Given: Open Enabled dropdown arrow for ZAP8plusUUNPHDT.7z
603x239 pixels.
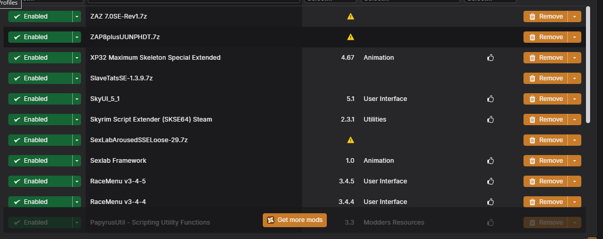Looking at the screenshot, I should pos(77,37).
